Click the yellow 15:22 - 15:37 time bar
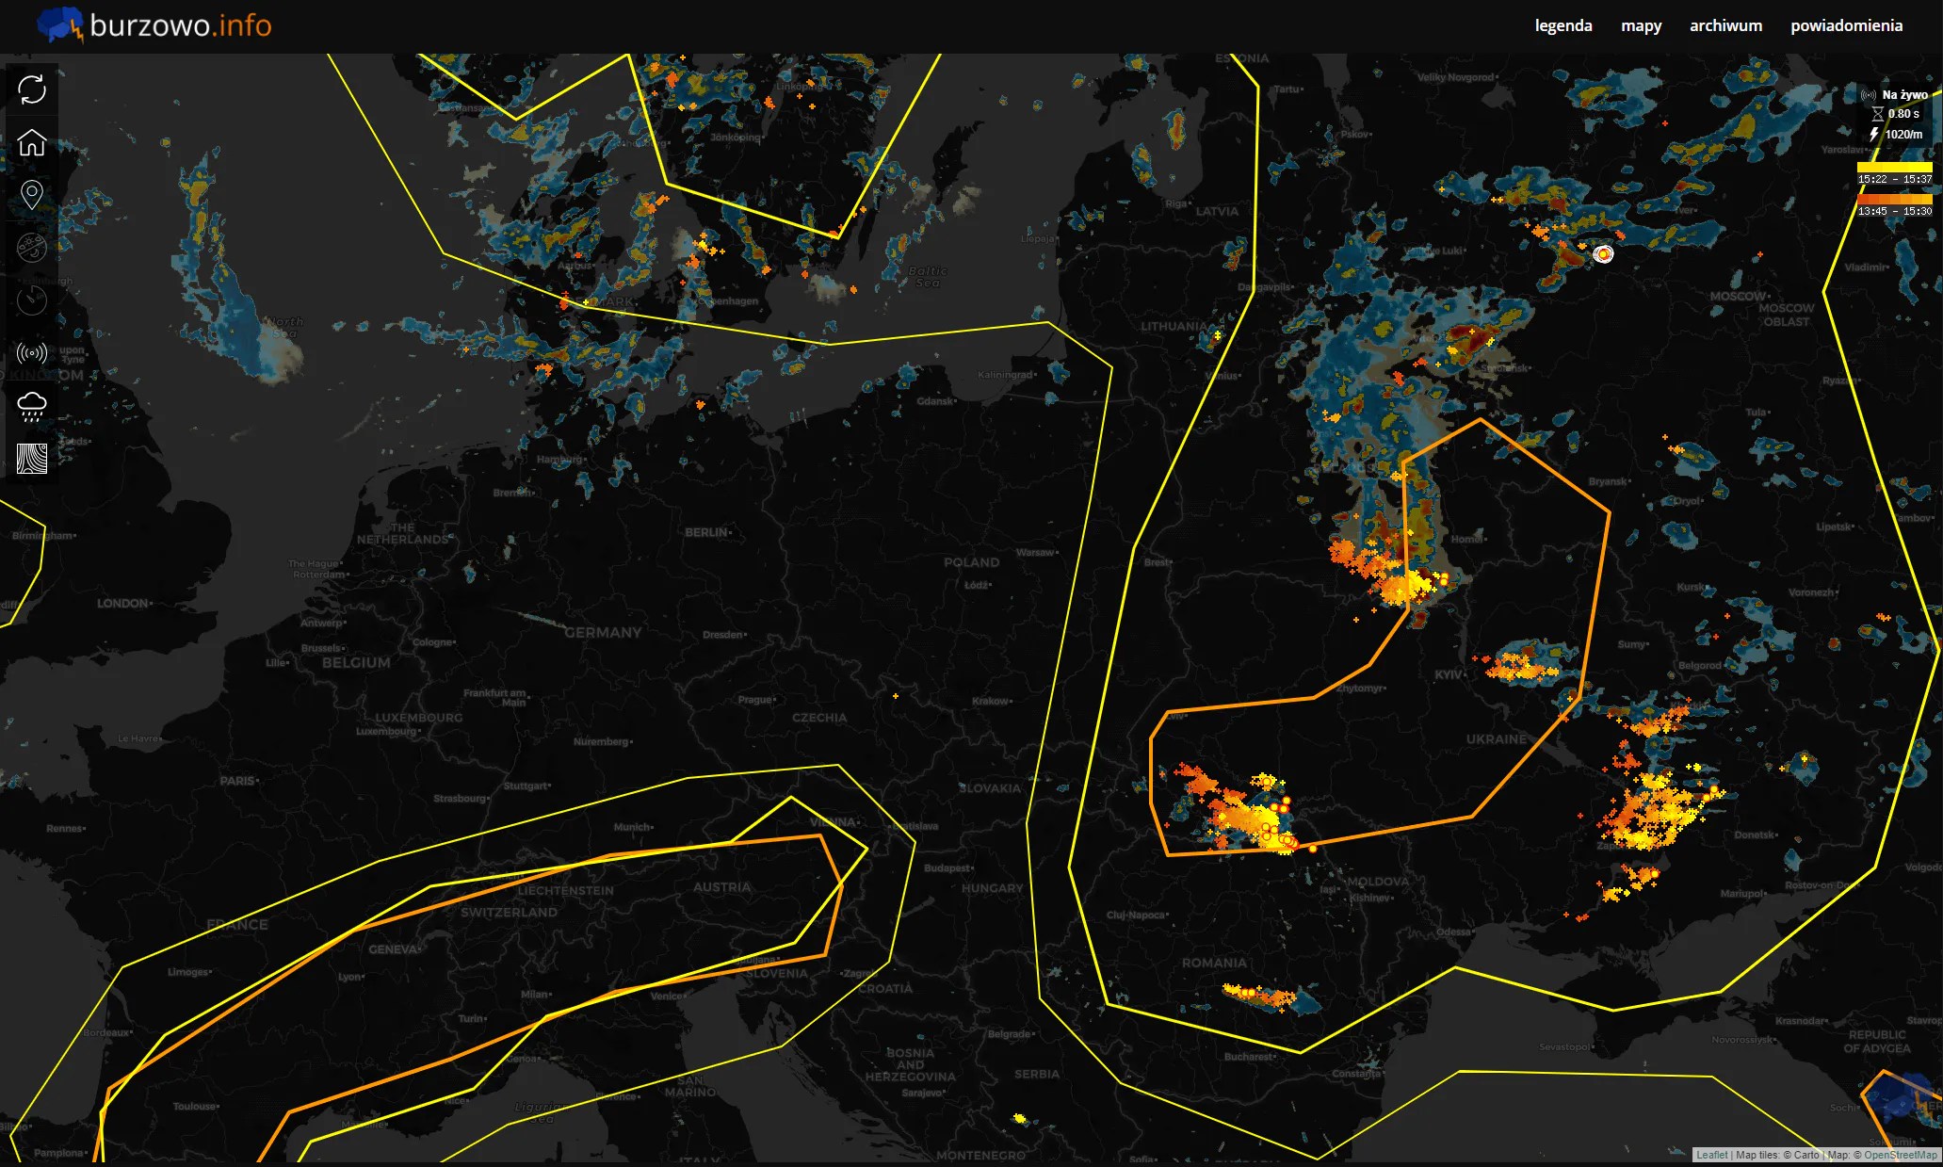Image resolution: width=1943 pixels, height=1167 pixels. pyautogui.click(x=1894, y=168)
